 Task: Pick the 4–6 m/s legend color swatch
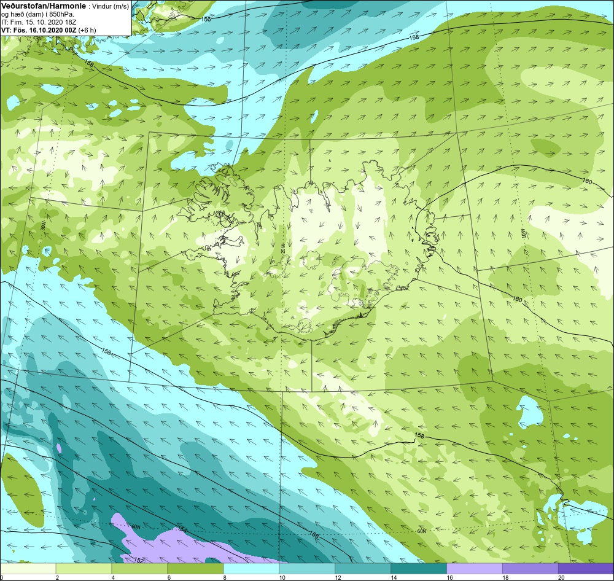[139, 568]
